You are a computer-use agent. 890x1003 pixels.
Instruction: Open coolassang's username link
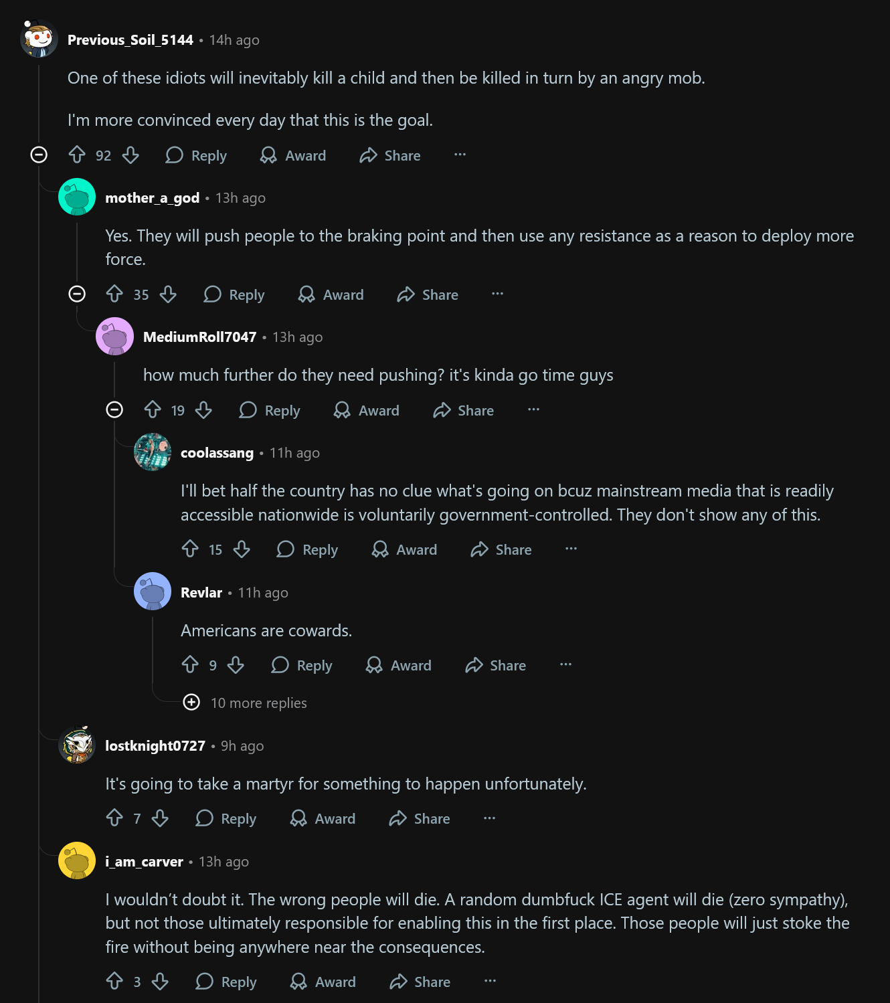(x=217, y=453)
